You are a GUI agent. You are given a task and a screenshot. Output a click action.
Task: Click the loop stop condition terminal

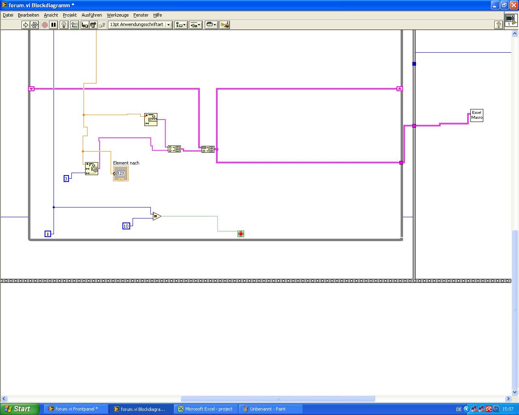point(241,234)
